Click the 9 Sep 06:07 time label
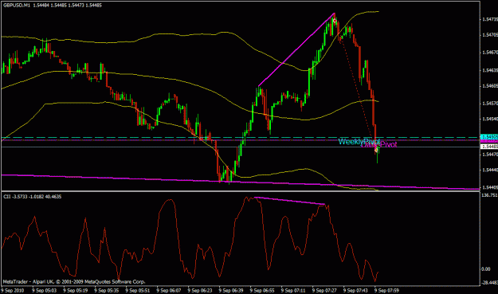 pos(169,291)
